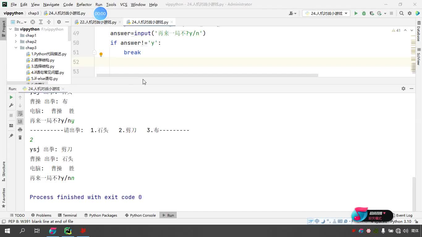
Task: Open Windows taskbar search
Action: pyautogui.click(x=22, y=231)
